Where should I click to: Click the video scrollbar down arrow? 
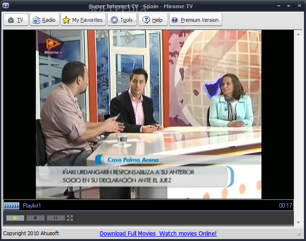[298, 222]
